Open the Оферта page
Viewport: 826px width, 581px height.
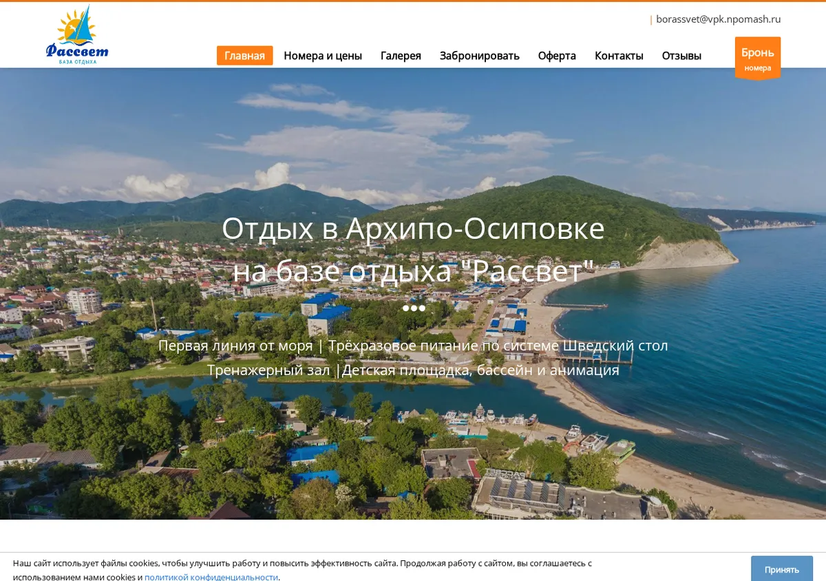(557, 56)
